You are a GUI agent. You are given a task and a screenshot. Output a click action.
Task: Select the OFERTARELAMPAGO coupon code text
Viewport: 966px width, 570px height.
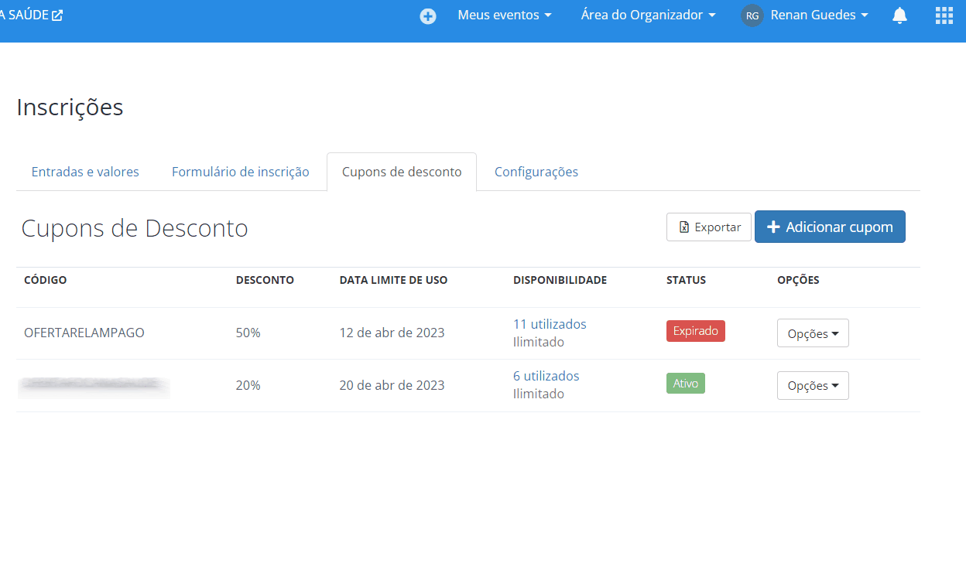pyautogui.click(x=84, y=333)
